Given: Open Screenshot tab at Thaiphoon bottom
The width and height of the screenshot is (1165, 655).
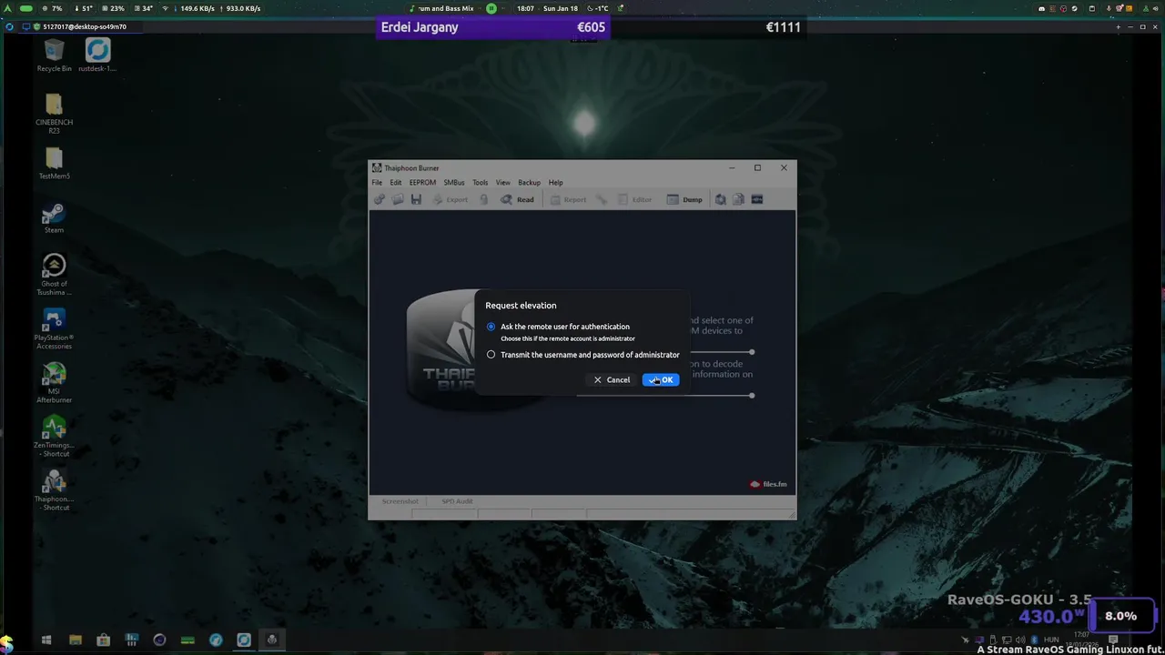Looking at the screenshot, I should 400,501.
